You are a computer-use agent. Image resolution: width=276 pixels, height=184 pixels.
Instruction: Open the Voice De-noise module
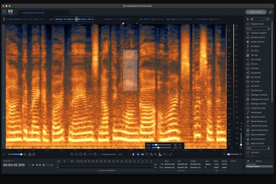(258, 139)
